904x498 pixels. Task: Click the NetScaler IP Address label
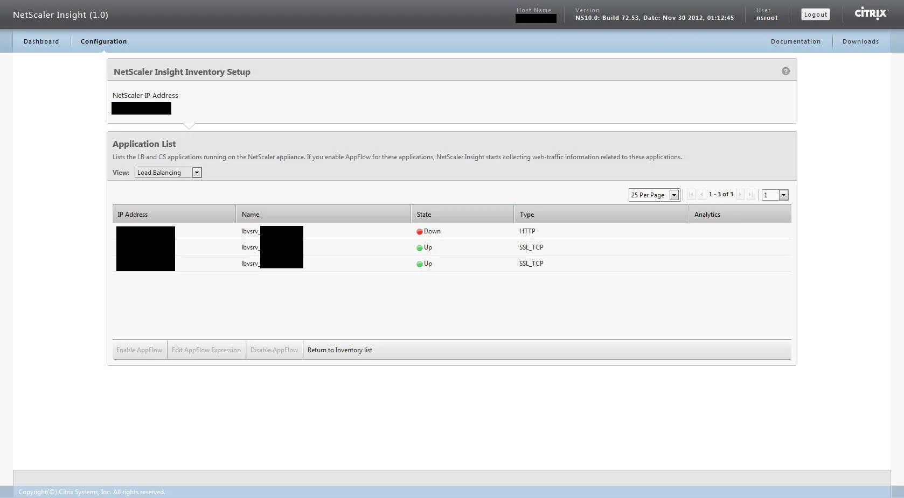tap(145, 95)
